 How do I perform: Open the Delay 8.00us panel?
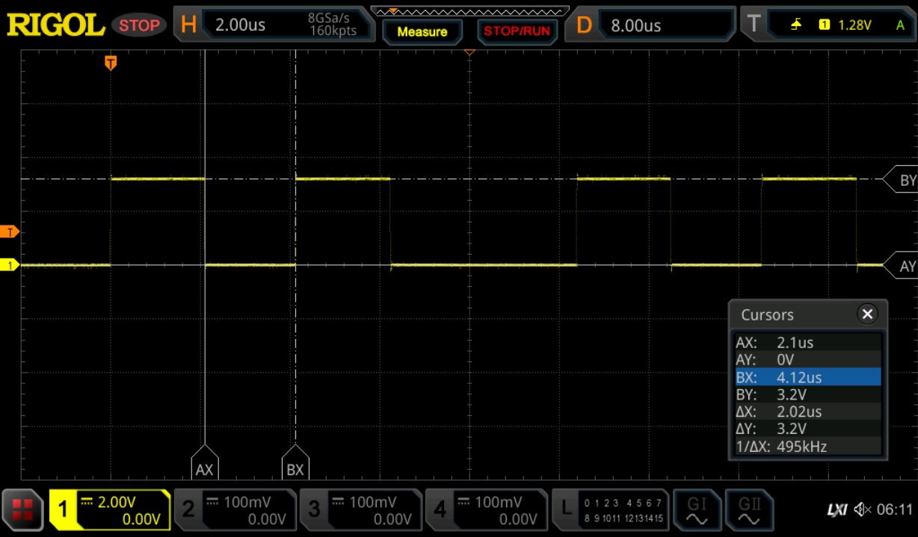click(x=650, y=25)
